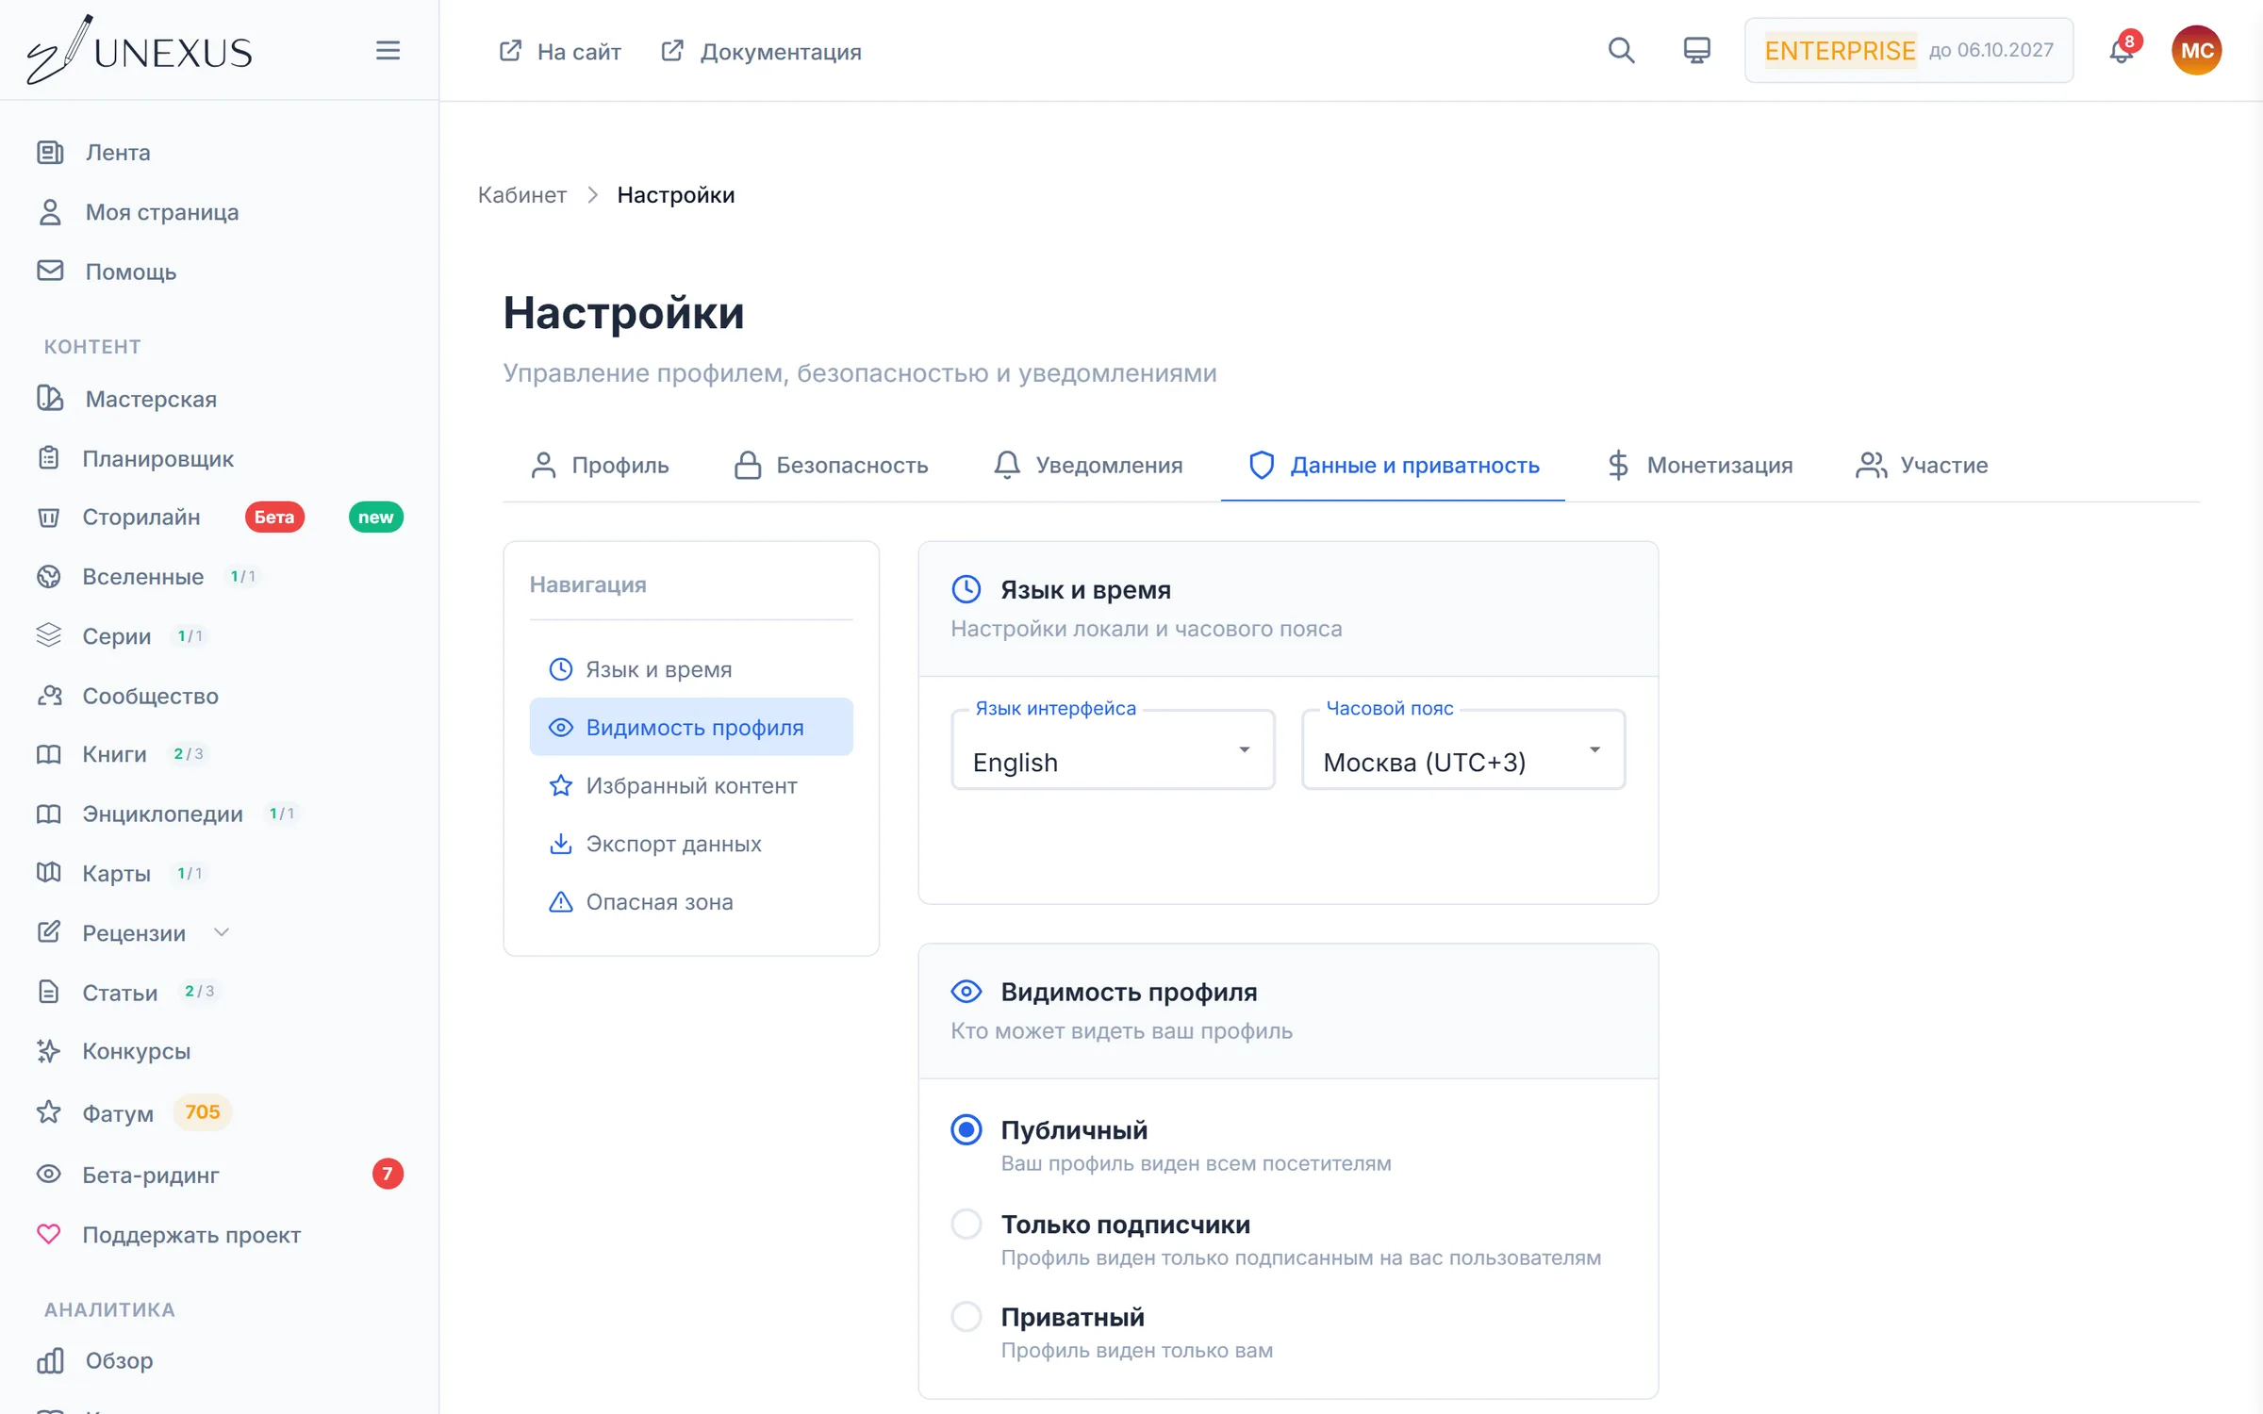
Task: Open the Язык интерфейса dropdown showing English
Action: pyautogui.click(x=1113, y=750)
